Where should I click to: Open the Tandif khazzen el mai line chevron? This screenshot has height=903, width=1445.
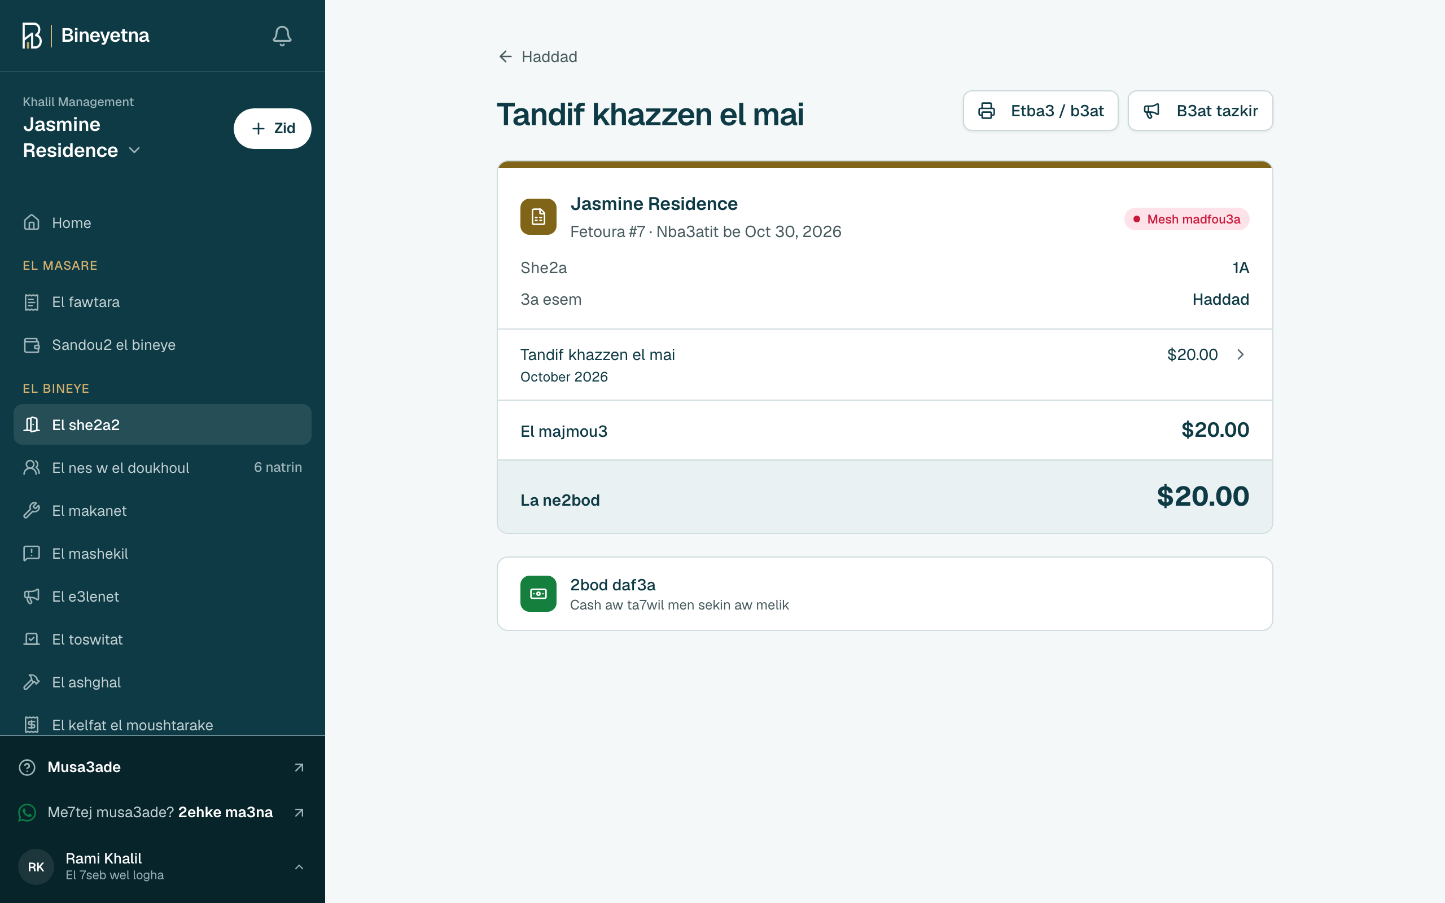coord(1240,355)
